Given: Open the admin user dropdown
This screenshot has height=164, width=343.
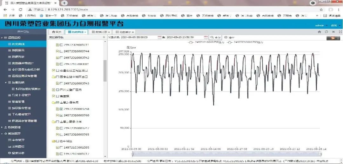Looking at the screenshot, I should (320, 25).
